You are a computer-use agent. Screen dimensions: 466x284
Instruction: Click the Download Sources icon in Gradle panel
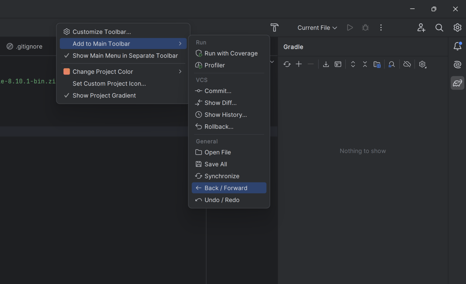coord(326,64)
